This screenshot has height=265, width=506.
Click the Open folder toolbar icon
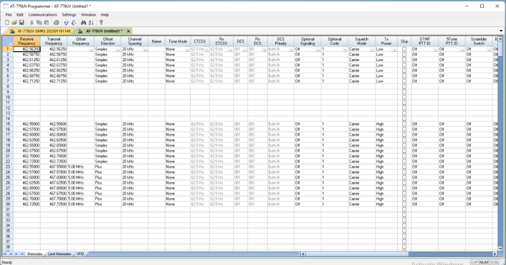(15, 23)
